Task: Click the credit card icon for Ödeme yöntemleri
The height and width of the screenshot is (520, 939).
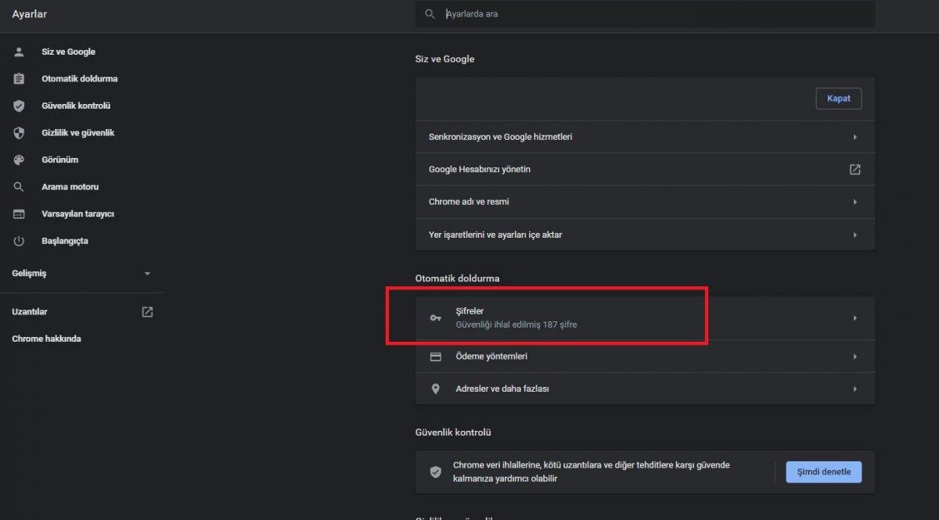Action: pyautogui.click(x=436, y=357)
